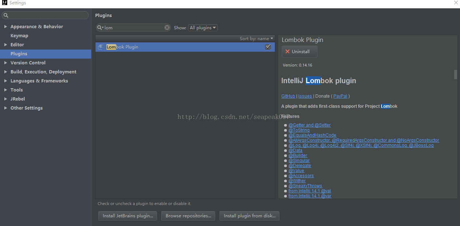
Task: Click the IntelliJ logo in title bar
Action: pyautogui.click(x=5, y=3)
